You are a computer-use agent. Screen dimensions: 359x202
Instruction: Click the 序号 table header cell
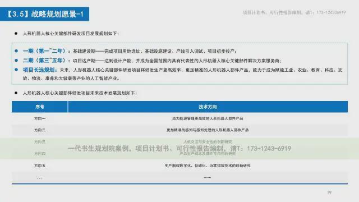coord(40,107)
